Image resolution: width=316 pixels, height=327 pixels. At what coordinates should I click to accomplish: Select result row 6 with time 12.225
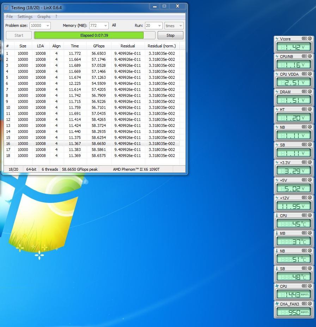click(92, 83)
